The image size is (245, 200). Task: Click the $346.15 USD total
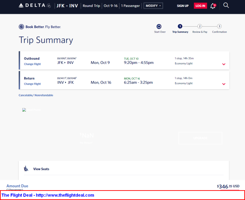click(x=228, y=186)
